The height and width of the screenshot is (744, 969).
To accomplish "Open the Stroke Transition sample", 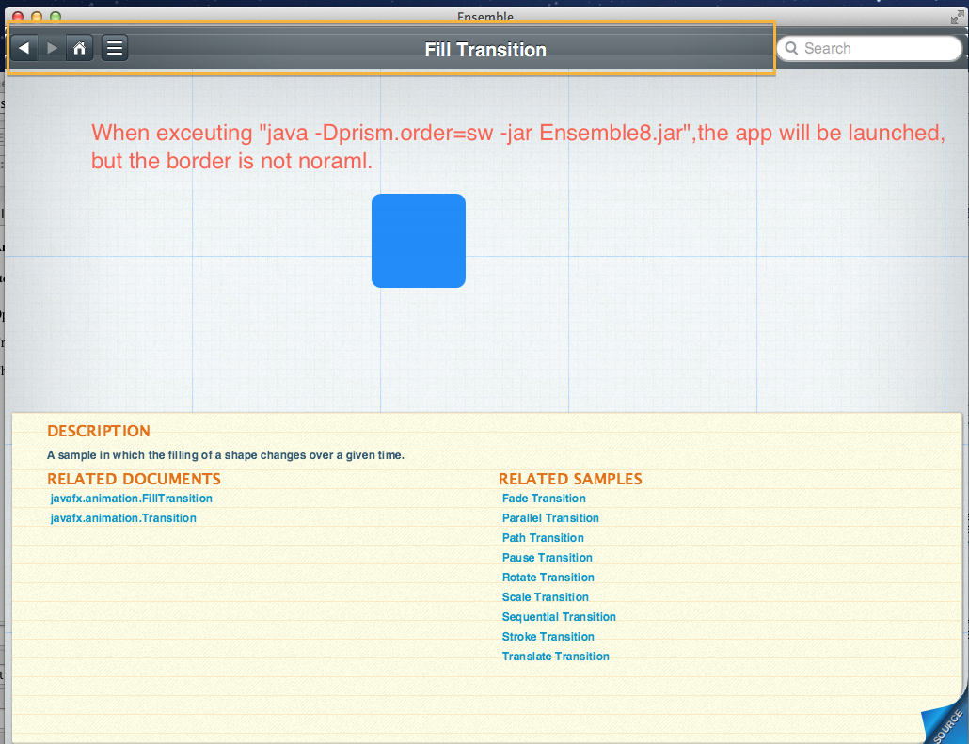I will tap(548, 637).
